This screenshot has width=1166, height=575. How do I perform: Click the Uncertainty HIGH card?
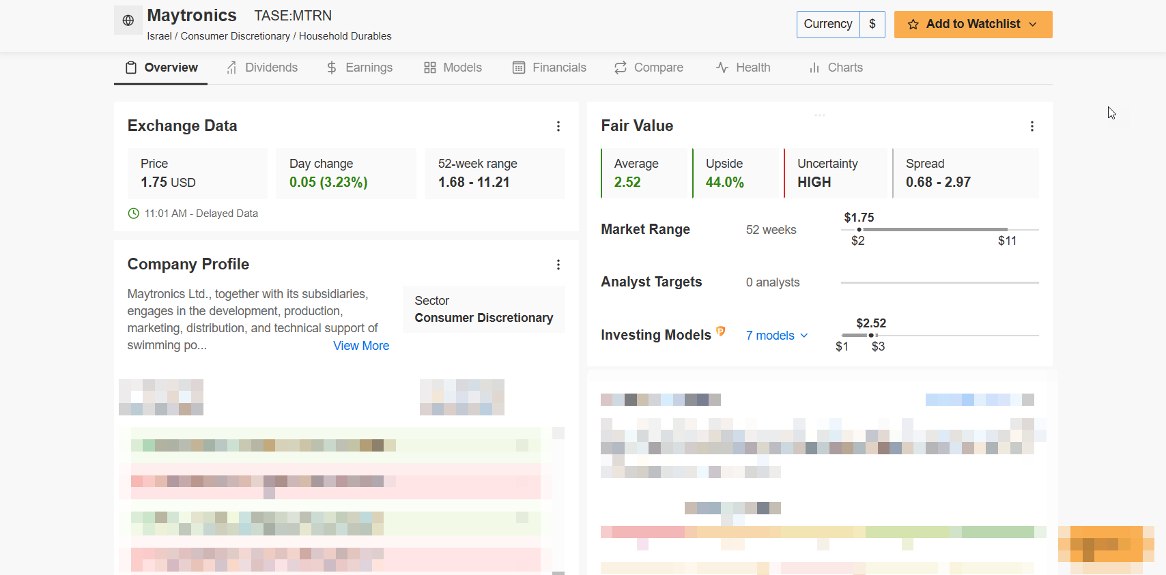click(x=835, y=173)
